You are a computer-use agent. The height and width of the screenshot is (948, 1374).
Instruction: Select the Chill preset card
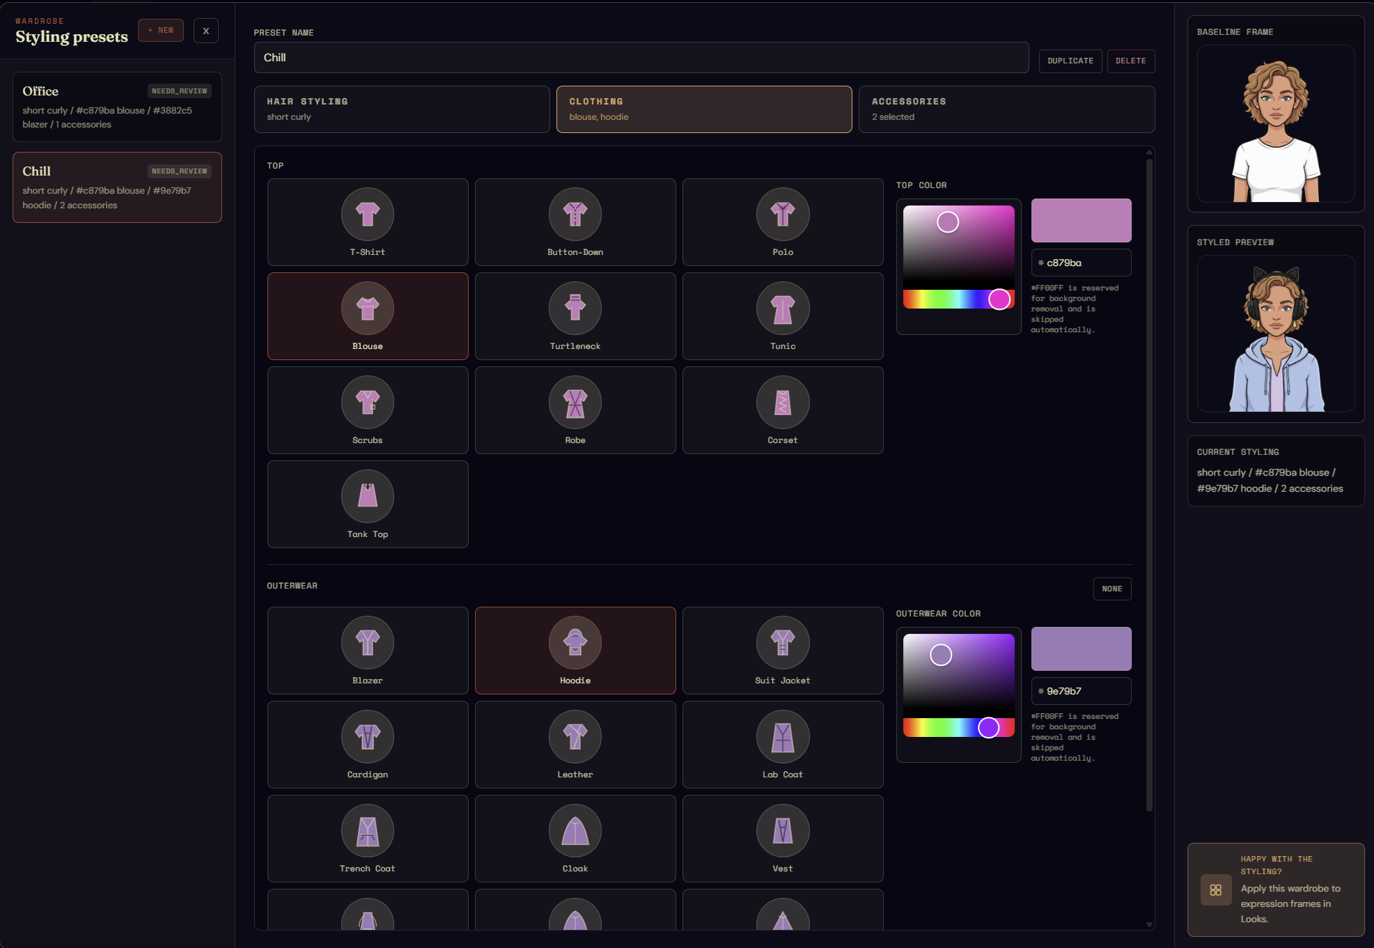pyautogui.click(x=117, y=187)
